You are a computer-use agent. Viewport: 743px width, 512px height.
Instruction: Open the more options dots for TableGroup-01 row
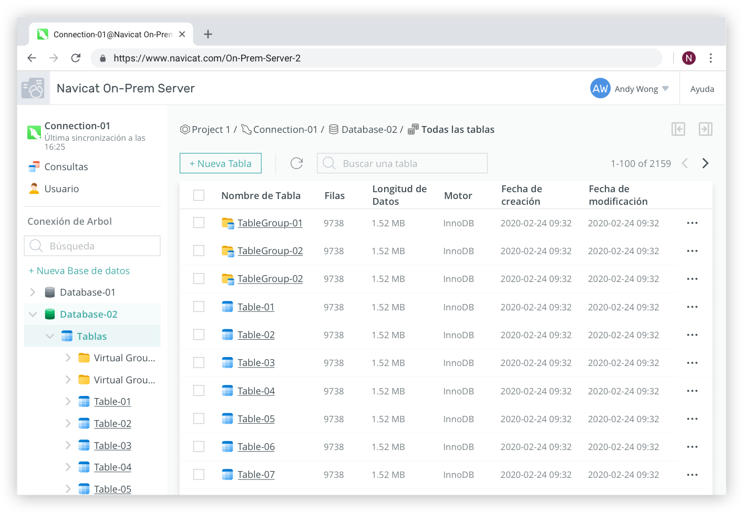coord(693,223)
